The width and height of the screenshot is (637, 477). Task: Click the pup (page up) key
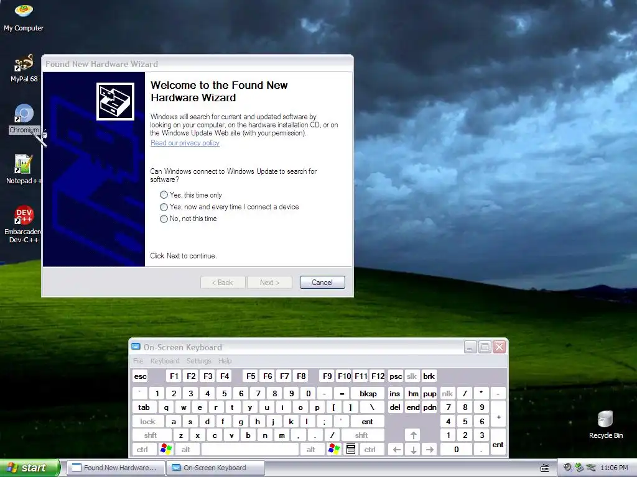(x=429, y=393)
